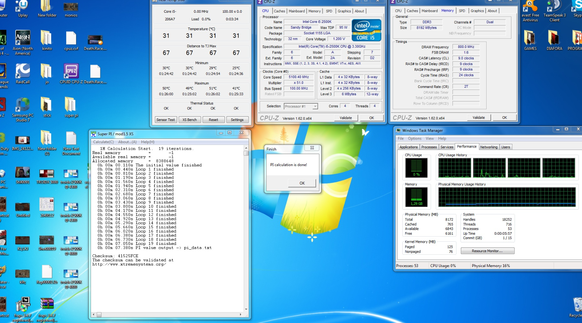Open Resource Monitor from Task Manager

click(487, 251)
